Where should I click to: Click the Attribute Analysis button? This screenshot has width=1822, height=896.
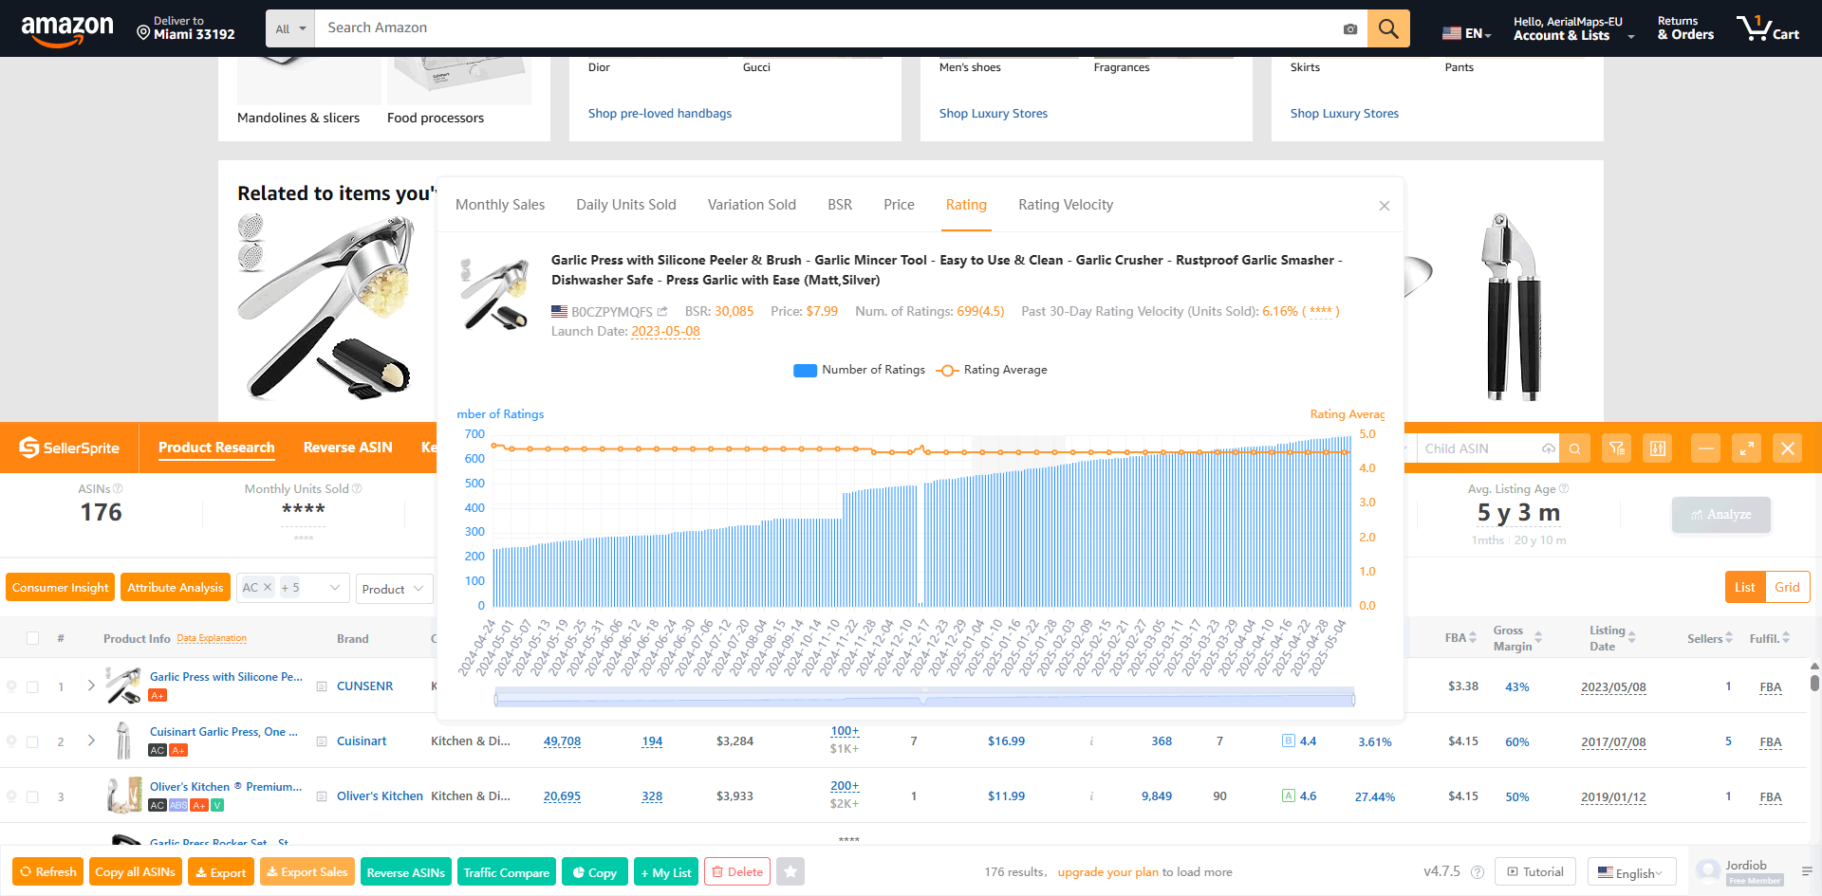point(176,587)
